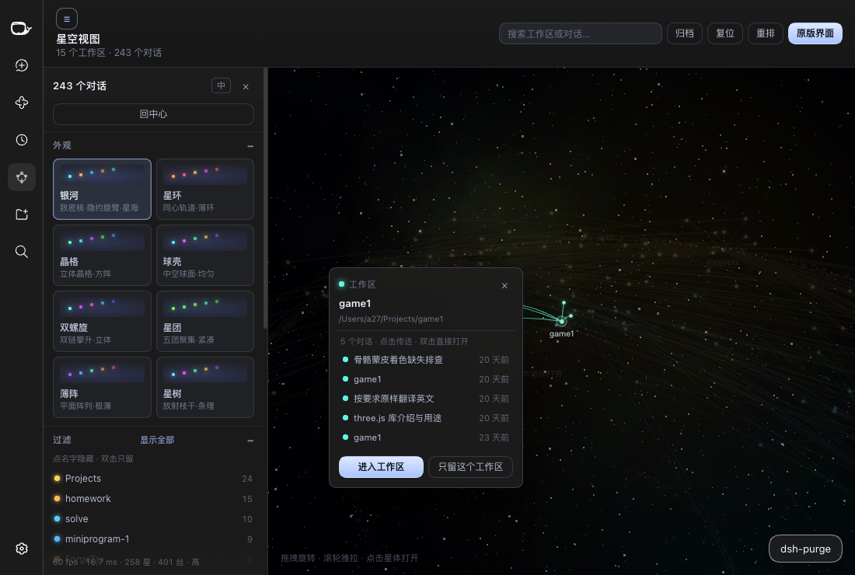Select the 球壳 appearance card

pyautogui.click(x=205, y=255)
